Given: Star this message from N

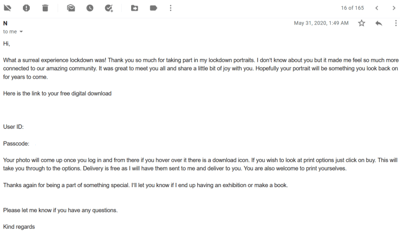Looking at the screenshot, I should point(362,23).
